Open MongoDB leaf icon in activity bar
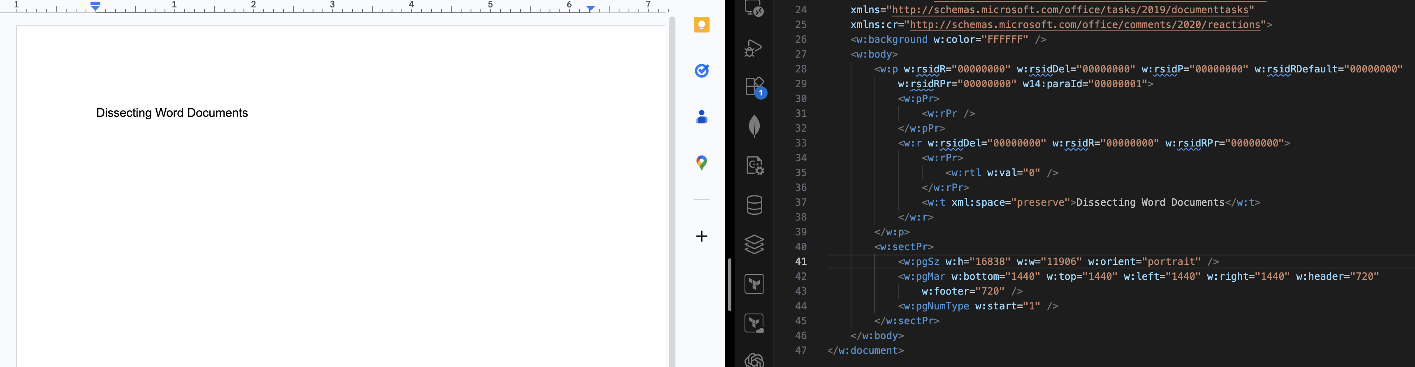This screenshot has height=367, width=1415. (x=754, y=126)
